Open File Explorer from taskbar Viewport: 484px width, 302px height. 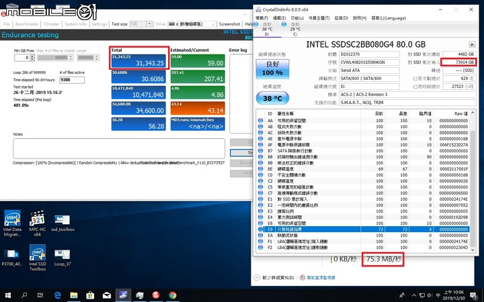click(74, 295)
